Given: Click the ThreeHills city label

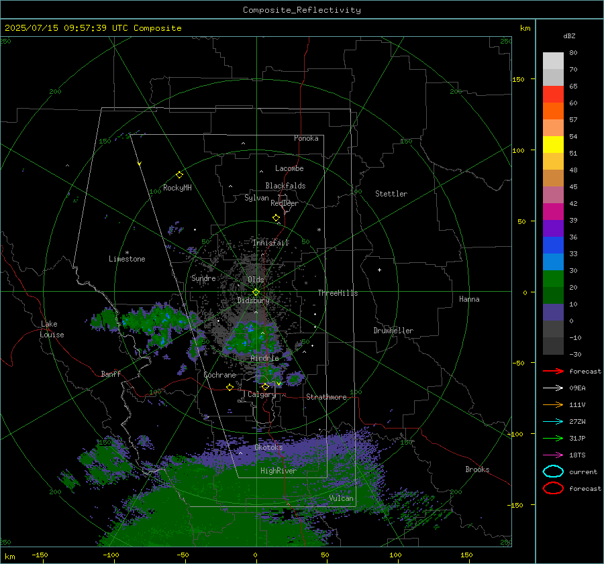Looking at the screenshot, I should point(338,293).
